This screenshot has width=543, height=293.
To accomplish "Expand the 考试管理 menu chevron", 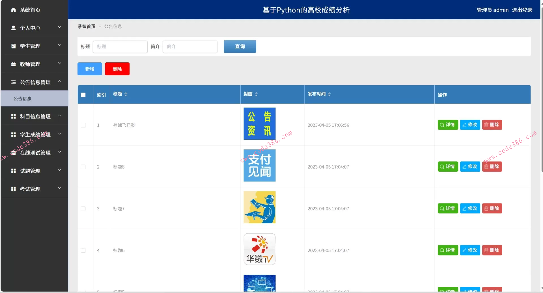I will coord(59,189).
